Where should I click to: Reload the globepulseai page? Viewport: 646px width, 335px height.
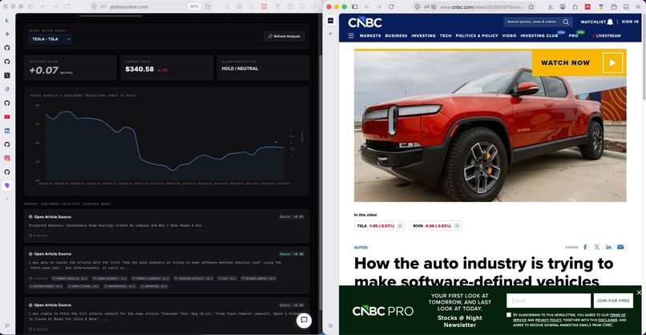[68, 6]
